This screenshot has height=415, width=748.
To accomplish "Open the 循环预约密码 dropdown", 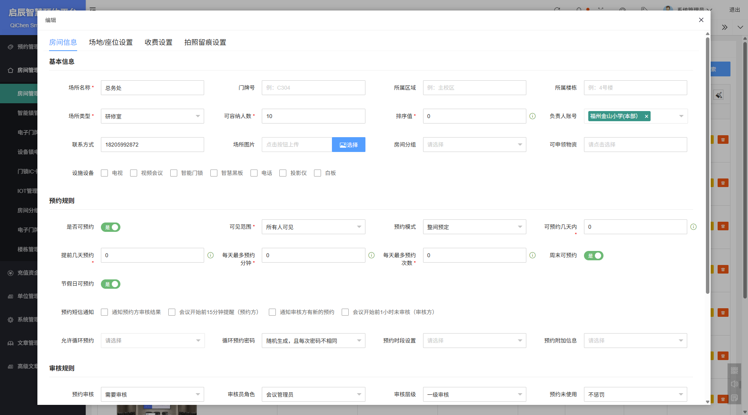I will click(x=314, y=341).
